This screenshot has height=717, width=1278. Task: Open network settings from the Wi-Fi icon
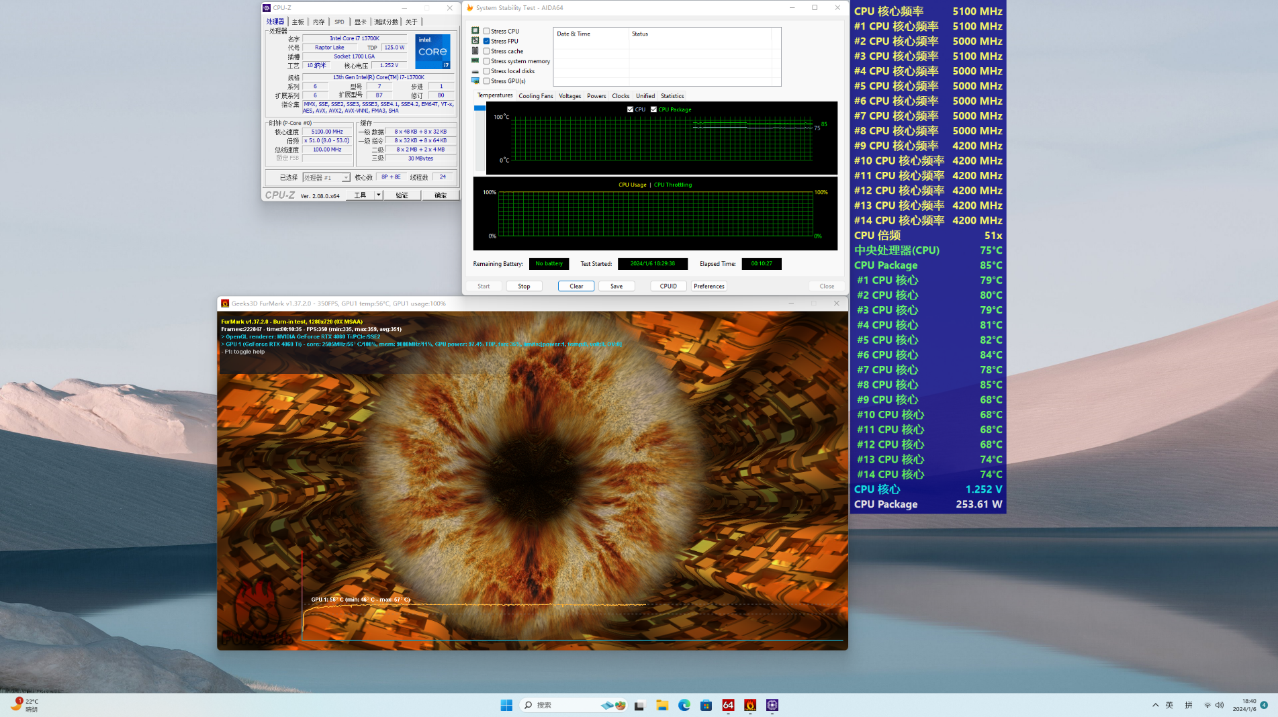point(1207,705)
